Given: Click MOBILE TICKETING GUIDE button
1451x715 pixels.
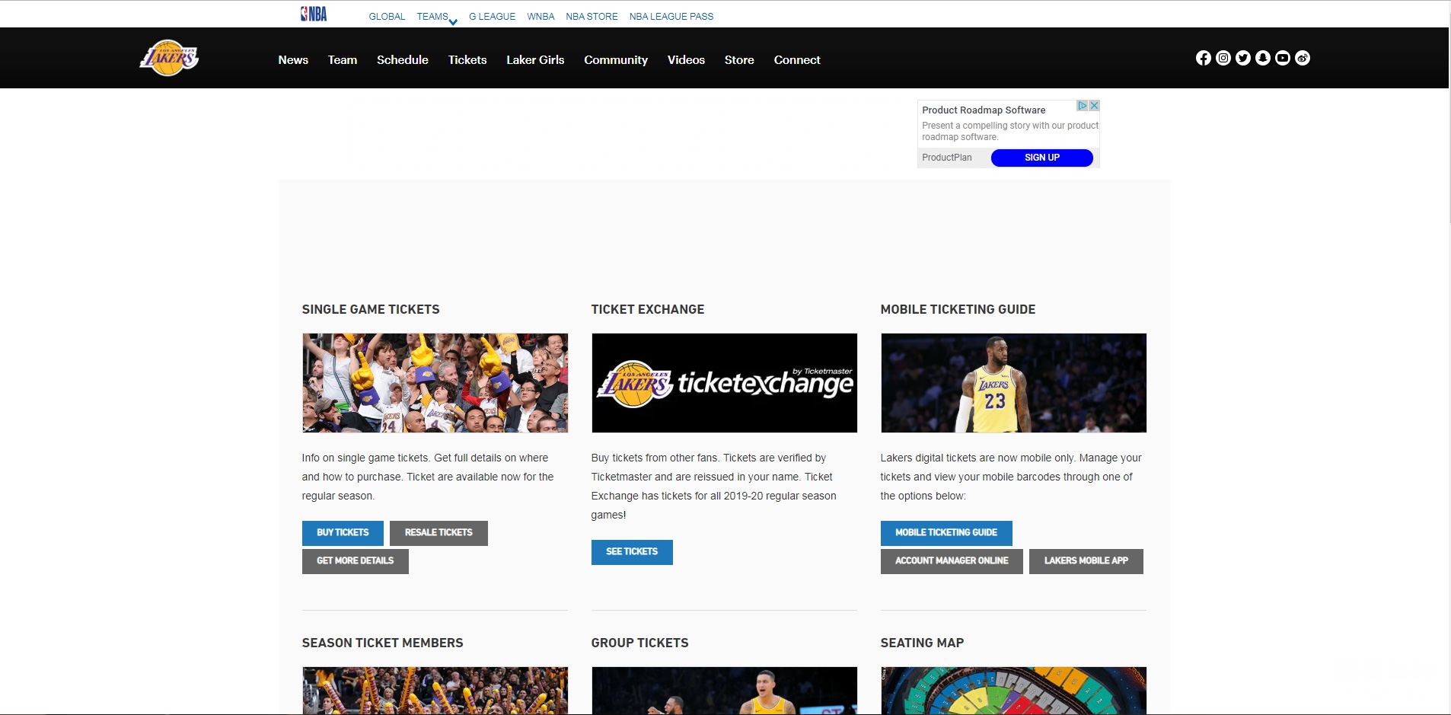Looking at the screenshot, I should tap(946, 533).
